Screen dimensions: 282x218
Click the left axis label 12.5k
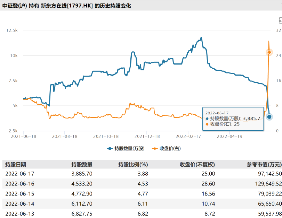[12, 30]
